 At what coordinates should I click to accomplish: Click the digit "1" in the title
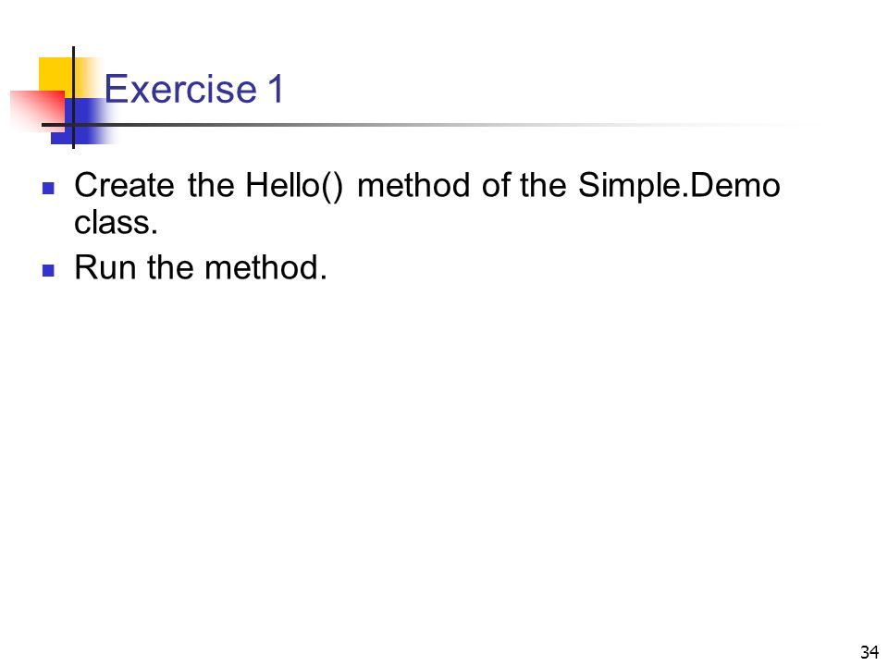pyautogui.click(x=276, y=89)
